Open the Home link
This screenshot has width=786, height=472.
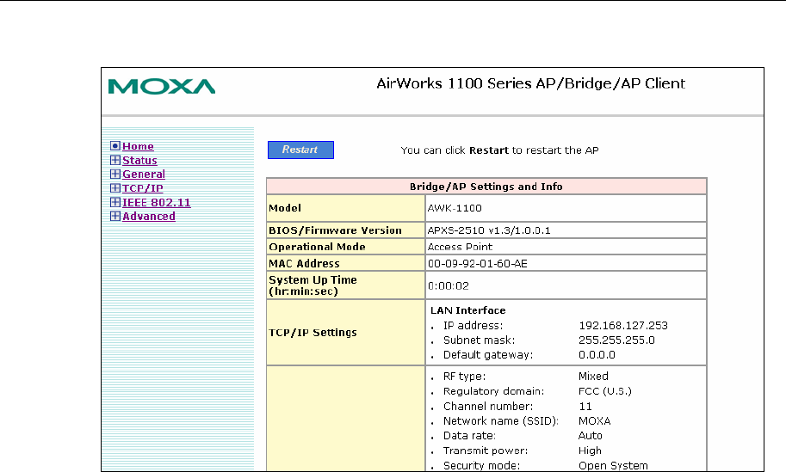[x=138, y=146]
